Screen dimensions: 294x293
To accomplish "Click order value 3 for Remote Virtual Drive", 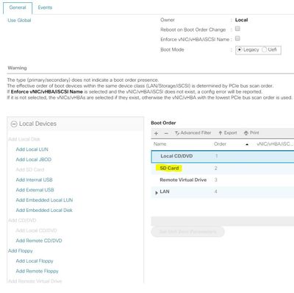I will (x=216, y=180).
